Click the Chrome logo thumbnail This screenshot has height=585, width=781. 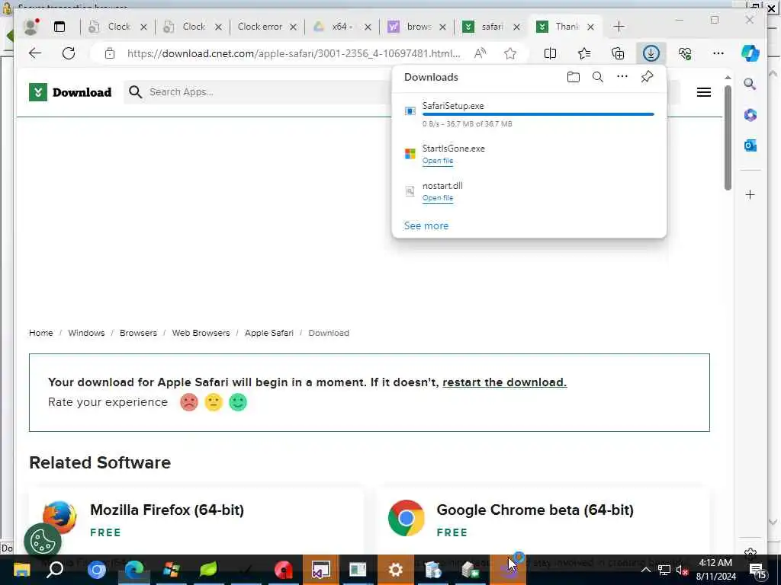(x=407, y=518)
